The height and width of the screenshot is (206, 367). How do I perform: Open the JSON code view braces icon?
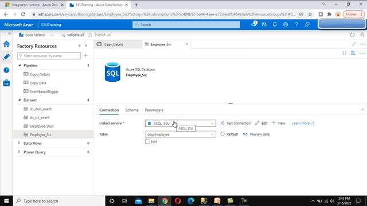(344, 53)
